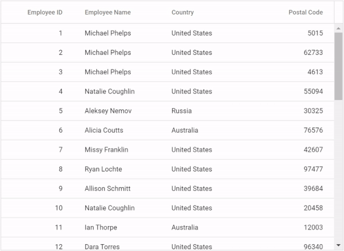
Task: Click the scrollbar track below the thumb
Action: pos(339,170)
